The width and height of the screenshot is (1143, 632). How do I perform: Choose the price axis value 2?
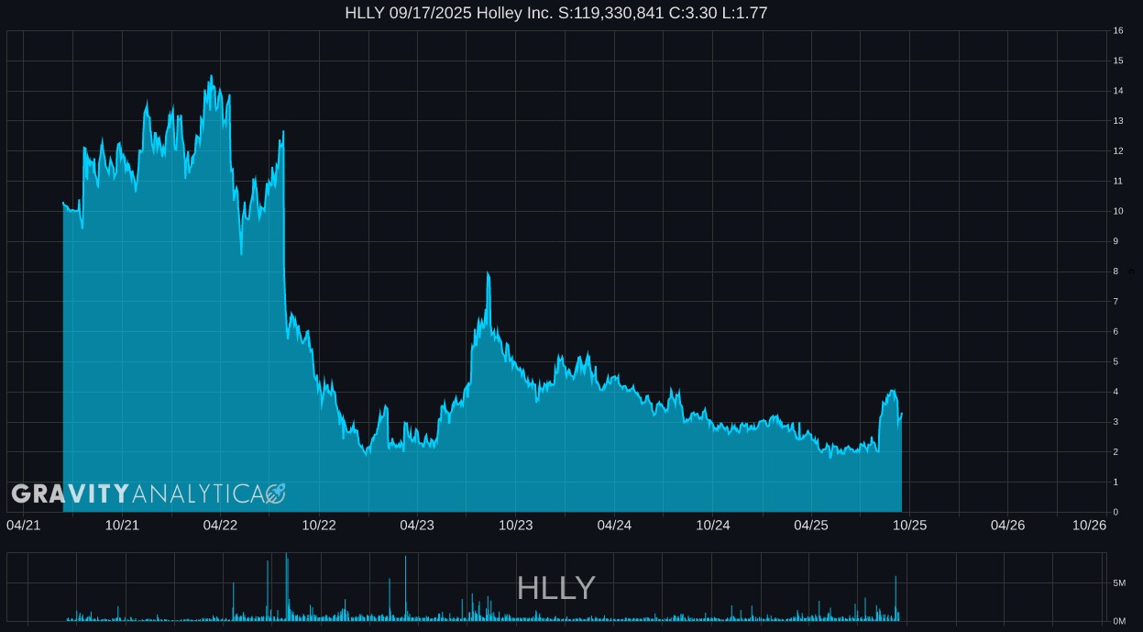coord(1116,452)
